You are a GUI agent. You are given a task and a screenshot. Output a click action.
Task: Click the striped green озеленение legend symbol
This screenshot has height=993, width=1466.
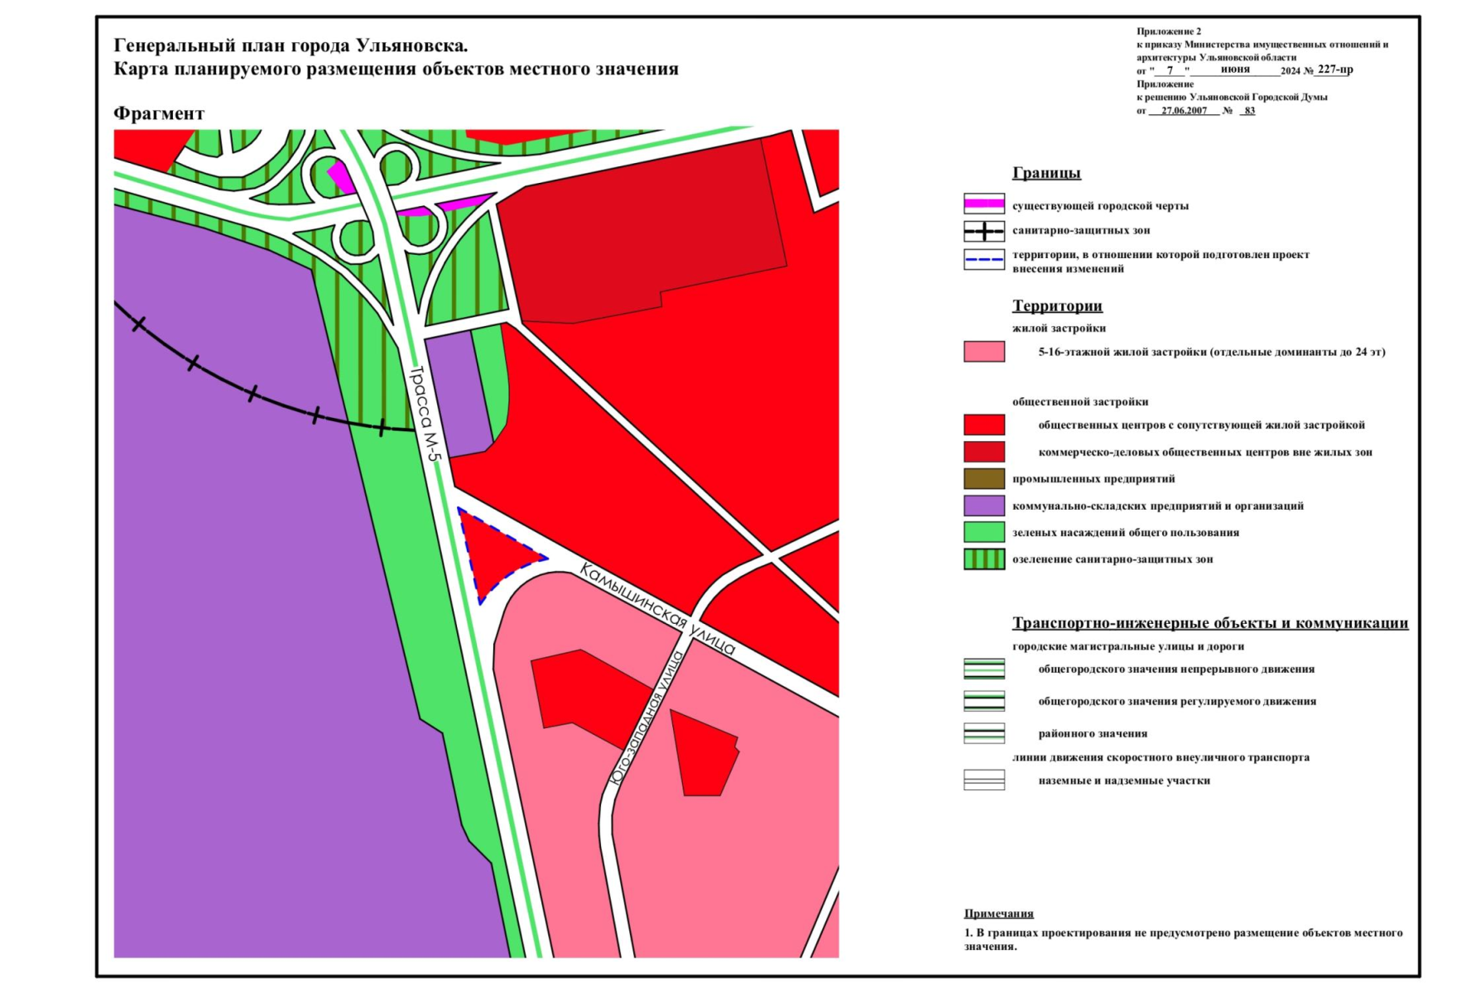(x=983, y=559)
